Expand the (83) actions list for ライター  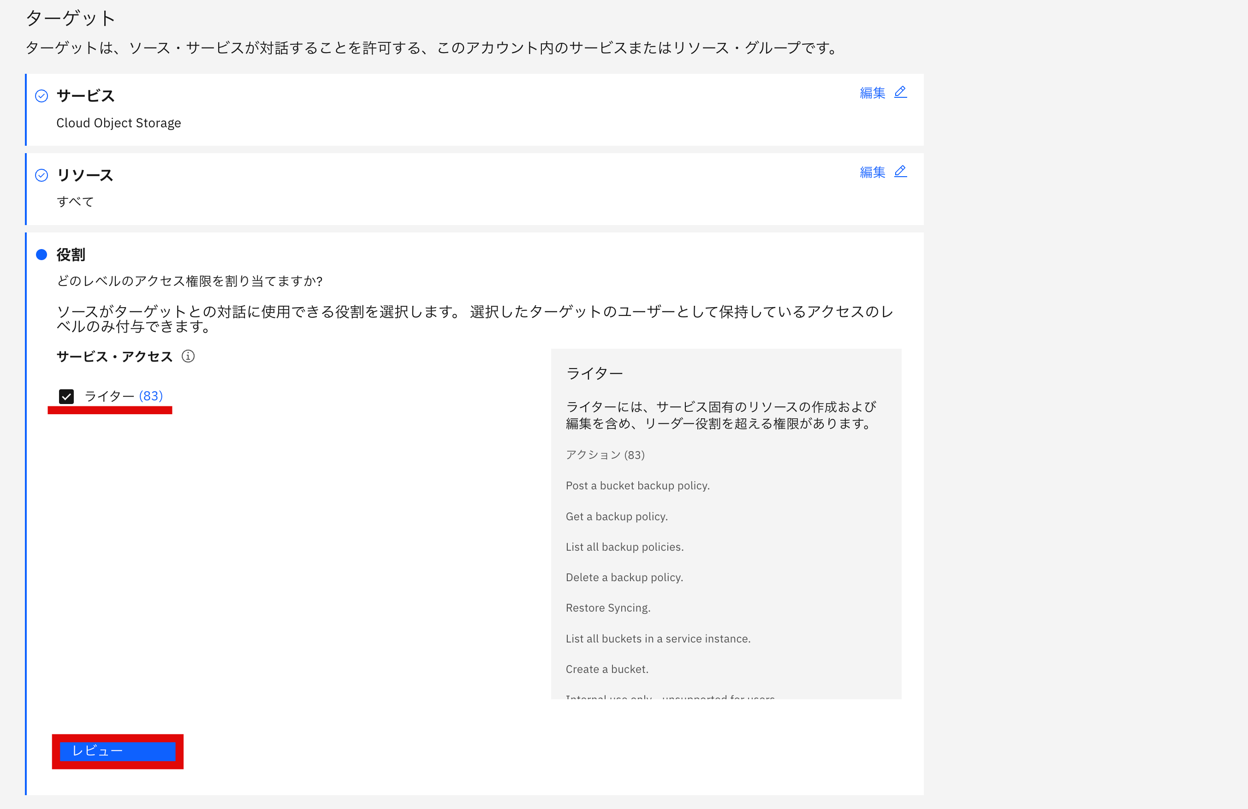point(151,397)
